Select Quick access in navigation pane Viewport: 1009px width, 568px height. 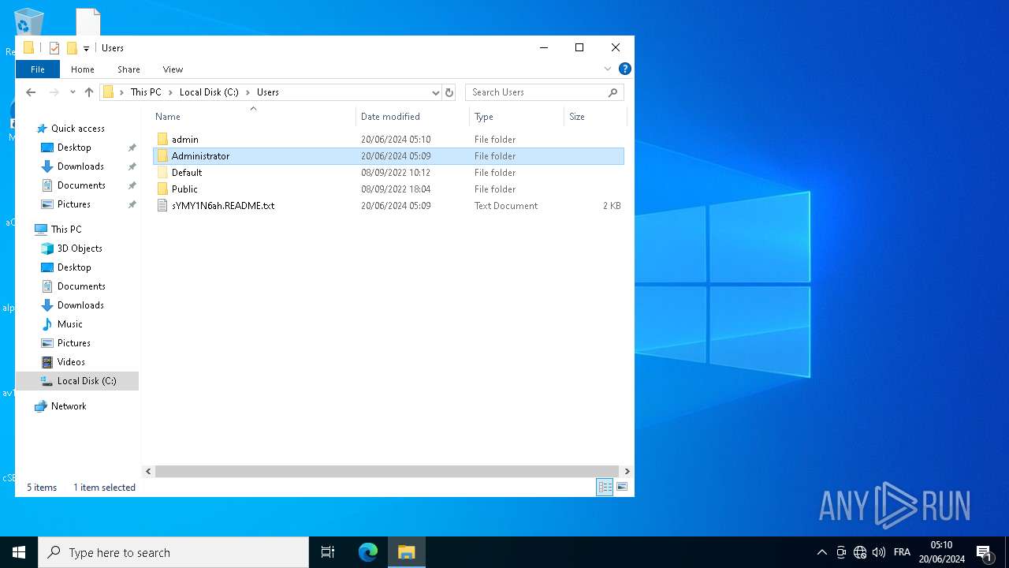pyautogui.click(x=77, y=129)
